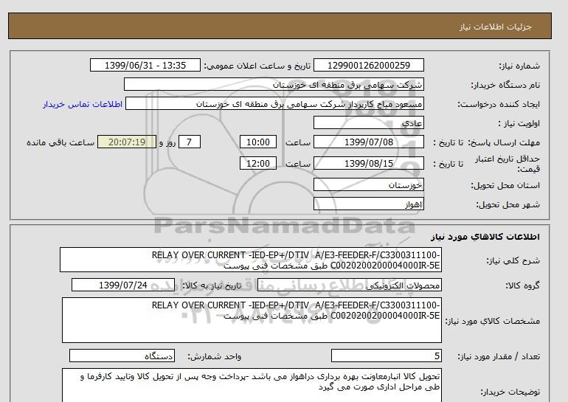Select the تاریخ نیاز به کالا field
Viewport: 568px width, 402px height.
click(x=136, y=285)
